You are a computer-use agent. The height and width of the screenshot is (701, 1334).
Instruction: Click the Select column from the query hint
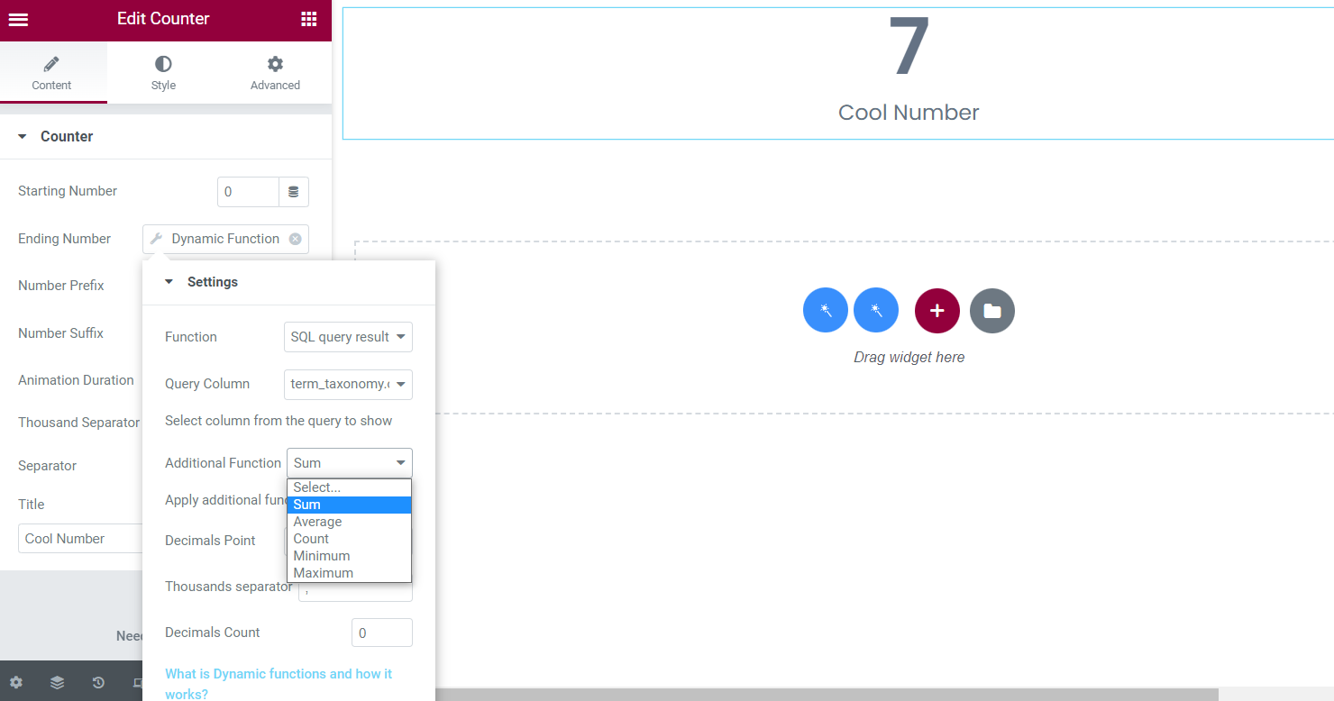click(x=279, y=421)
